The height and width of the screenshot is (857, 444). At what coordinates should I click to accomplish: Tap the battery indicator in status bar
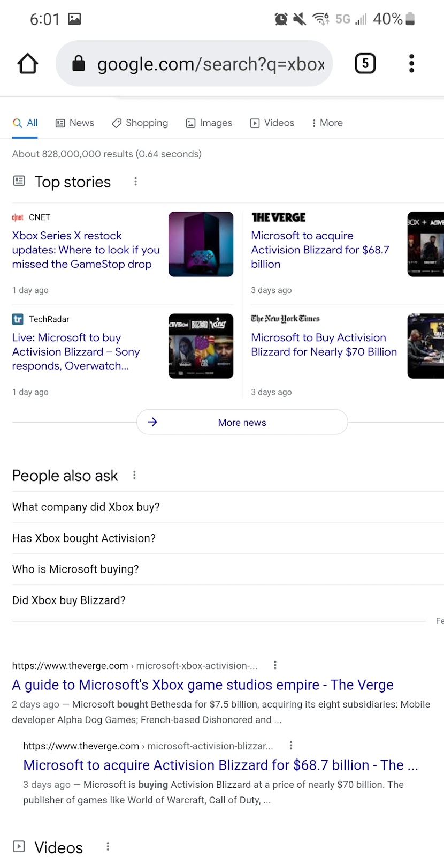pyautogui.click(x=410, y=19)
